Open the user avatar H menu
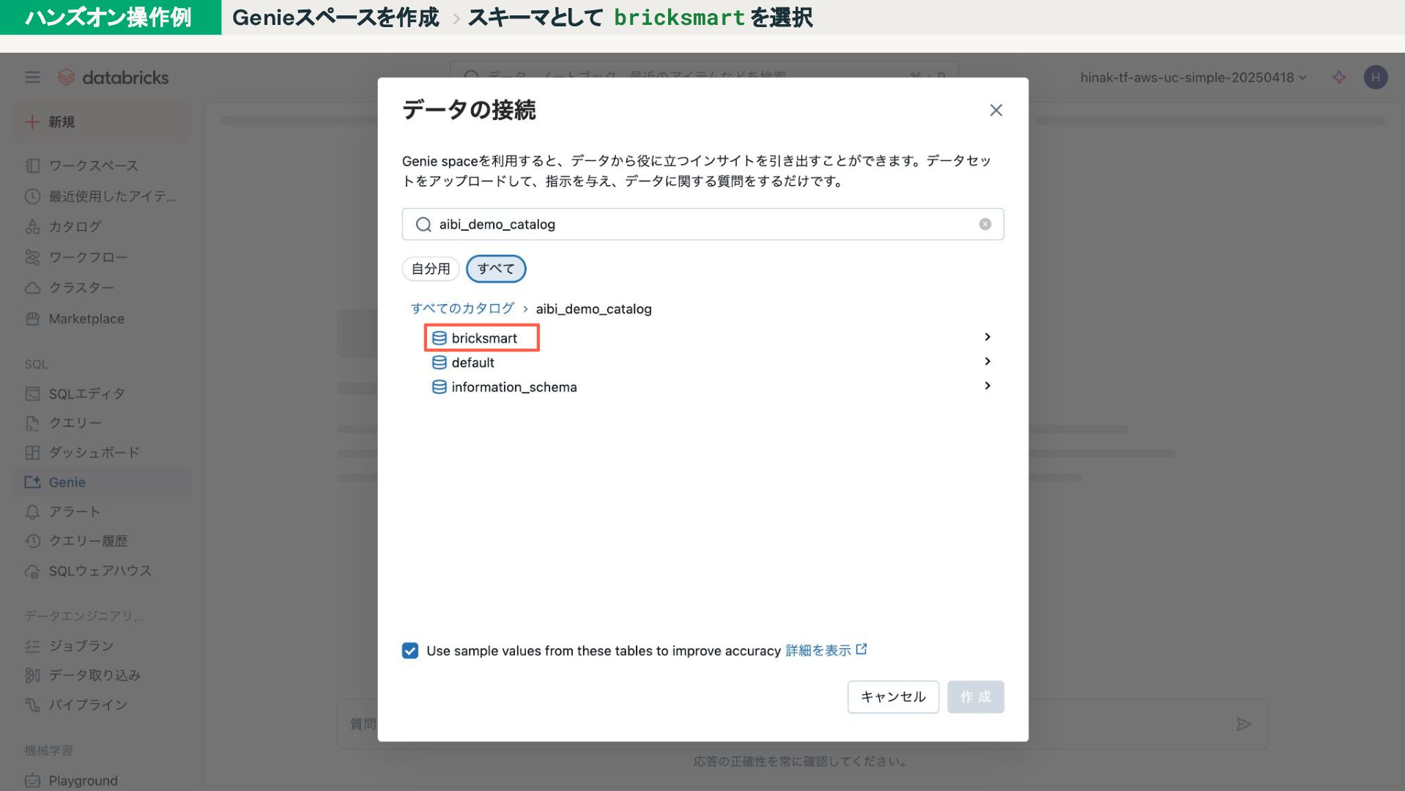1405x791 pixels. (1375, 77)
